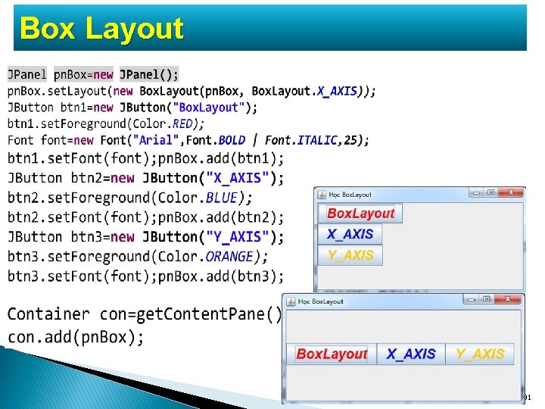Image resolution: width=545 pixels, height=409 pixels.
Task: Minimize the lower Học BoxLayout window
Action: pyautogui.click(x=471, y=299)
